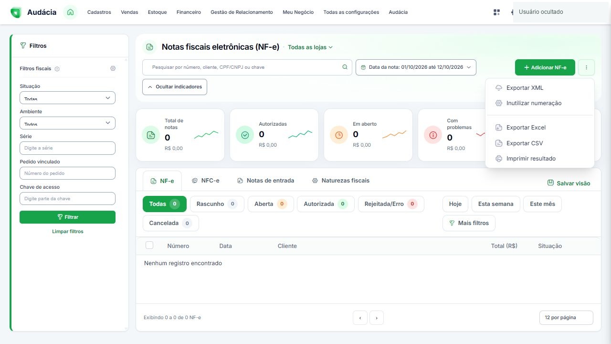Choose Inutilizar numeração from the menu
611x344 pixels.
540,103
